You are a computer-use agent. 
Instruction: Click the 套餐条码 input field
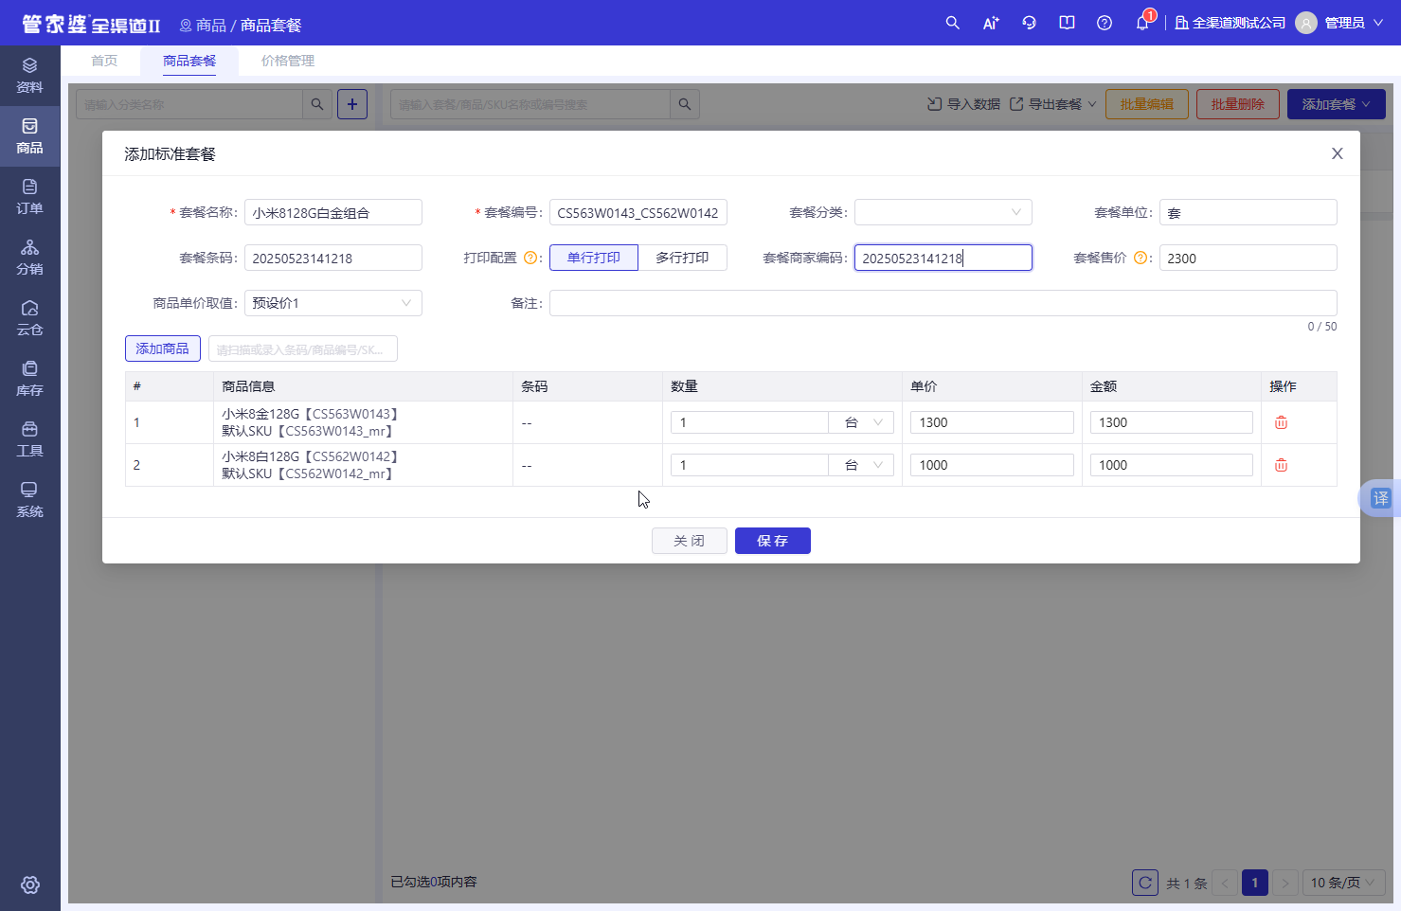[x=333, y=258]
